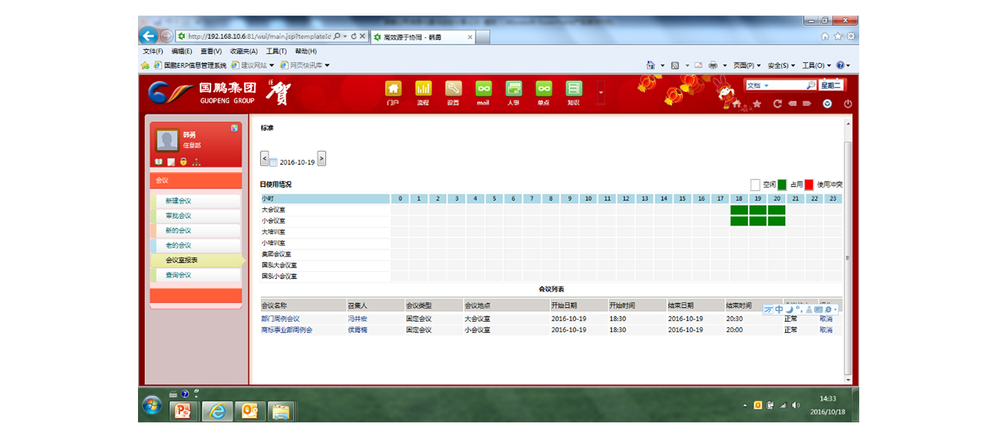The image size is (998, 438).
Task: Click the note icon under user avatar
Action: (171, 162)
